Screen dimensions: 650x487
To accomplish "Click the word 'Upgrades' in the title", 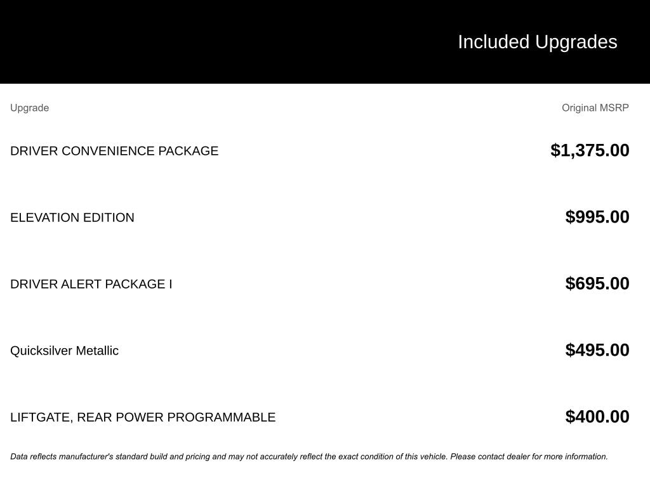I will (x=576, y=42).
